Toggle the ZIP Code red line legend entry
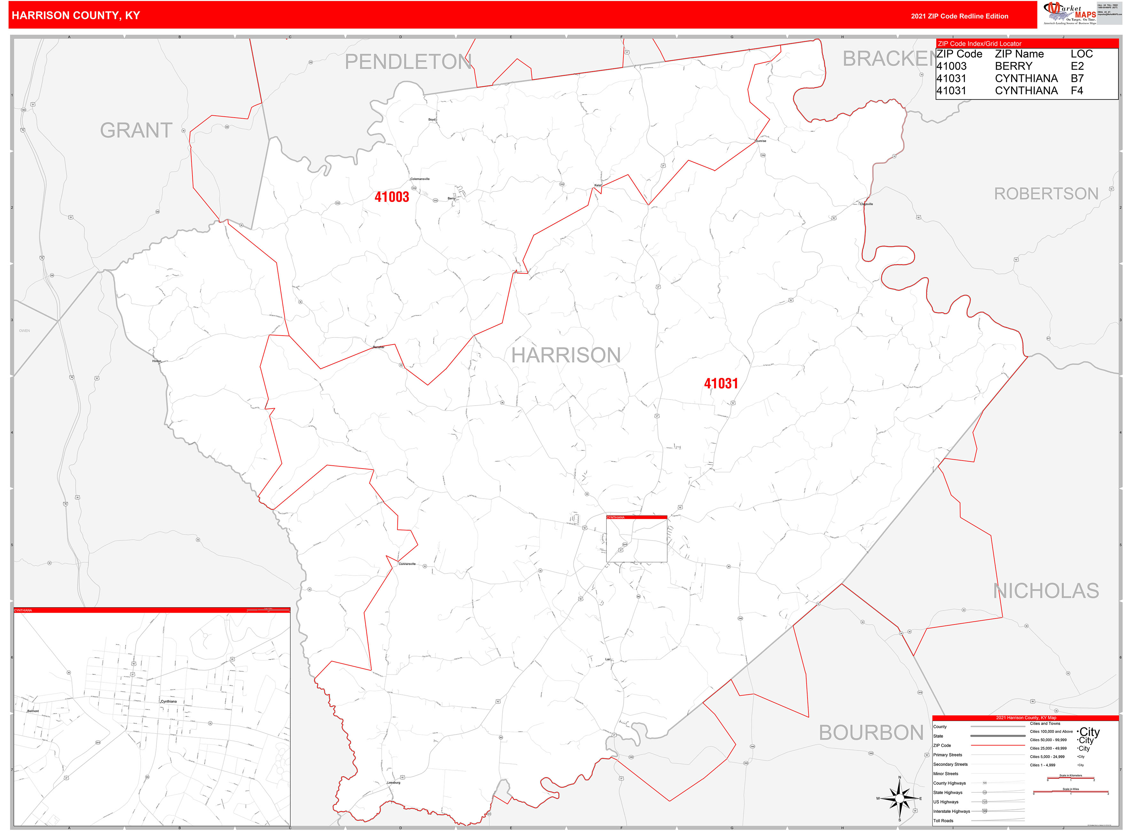Image resolution: width=1132 pixels, height=831 pixels. tap(998, 745)
